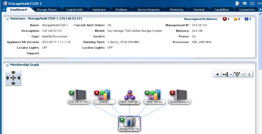This screenshot has height=134, width=262.
Task: Open the Storage Shares tab
Action: [x=47, y=10]
